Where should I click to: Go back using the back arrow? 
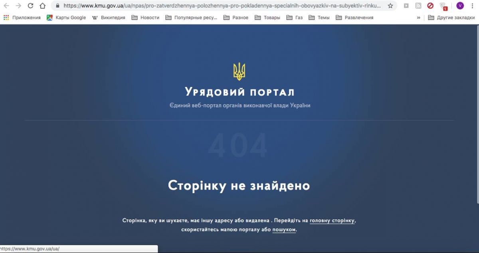(6, 6)
